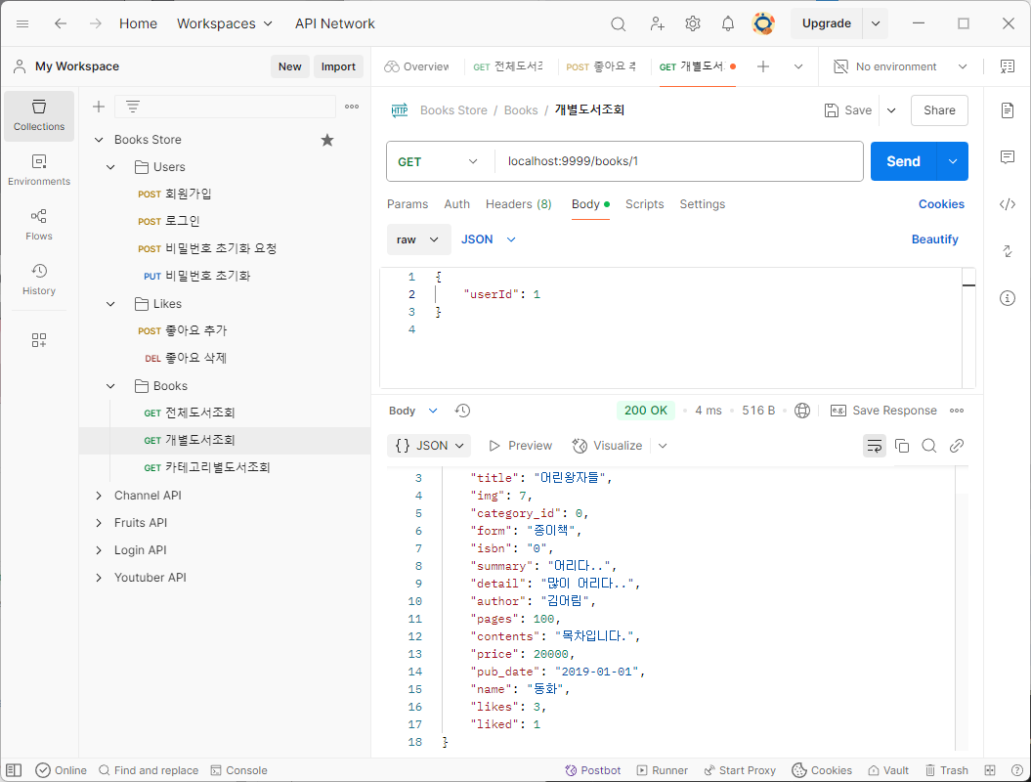Click the New button
This screenshot has height=782, width=1031.
(x=289, y=66)
